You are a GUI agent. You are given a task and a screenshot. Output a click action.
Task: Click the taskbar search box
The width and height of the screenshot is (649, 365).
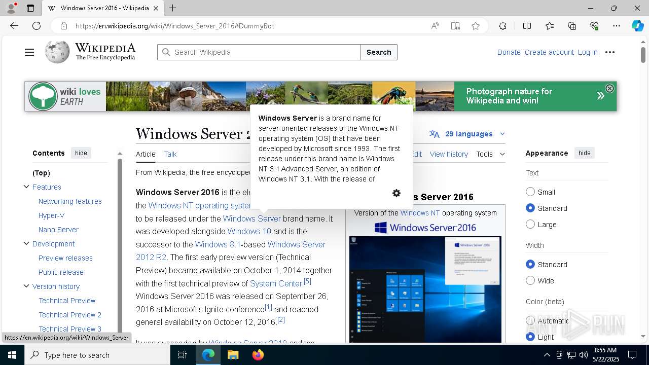(x=97, y=355)
